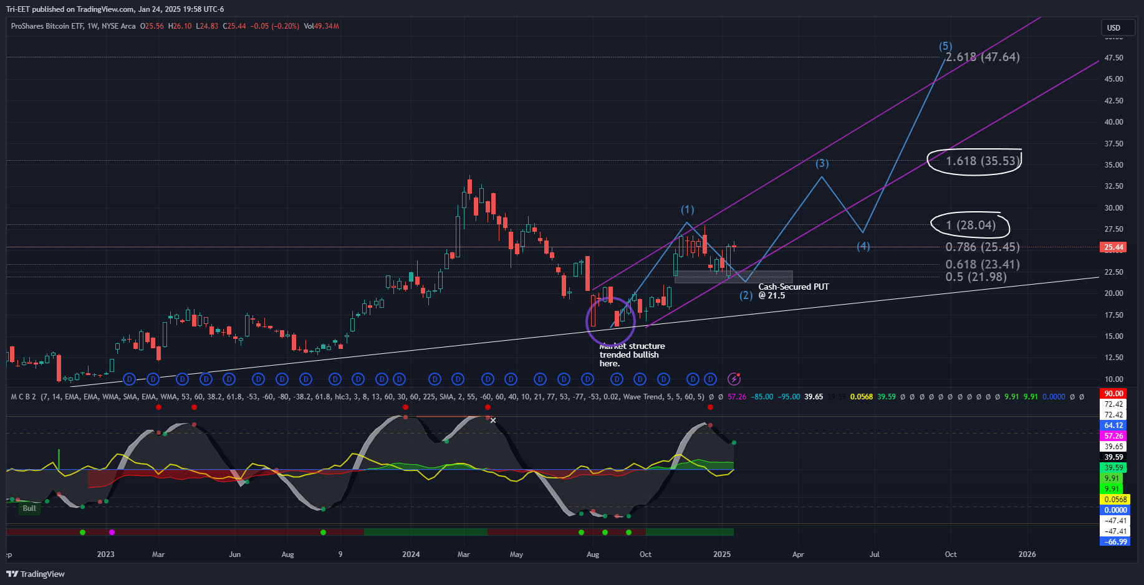Click the wave (4) label
The image size is (1144, 585).
coord(863,246)
